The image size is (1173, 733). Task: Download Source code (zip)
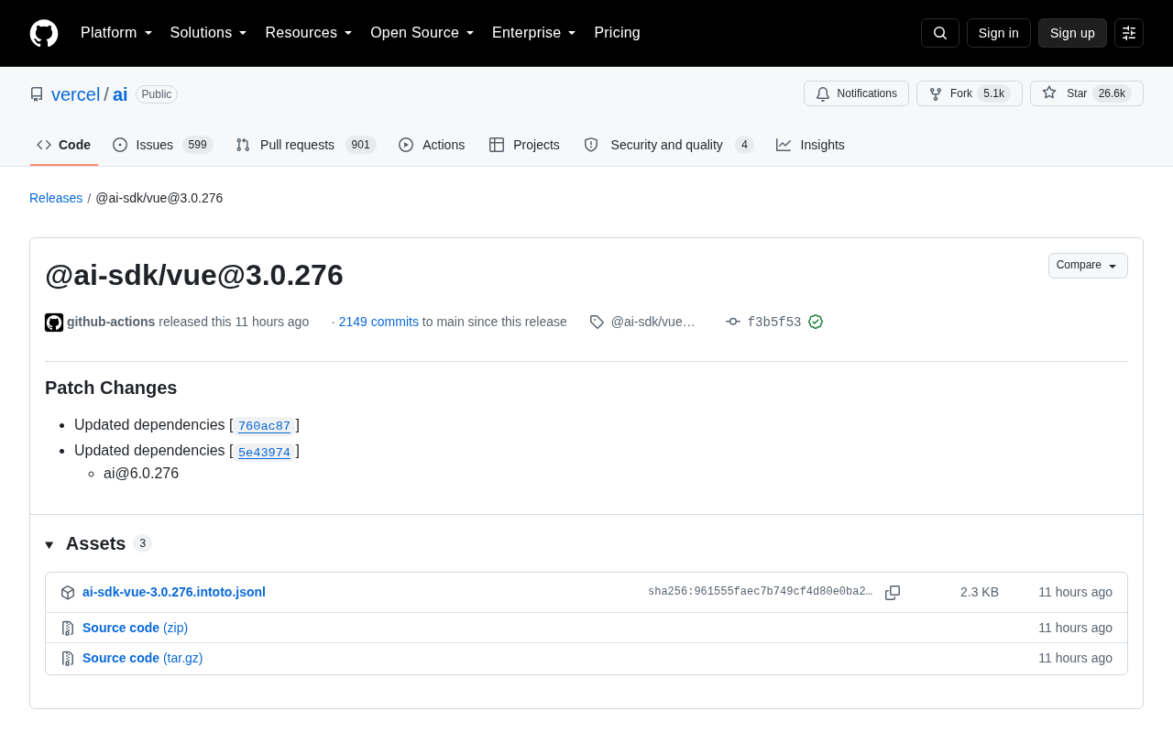[135, 628]
